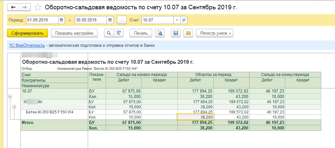The height and width of the screenshot is (148, 335).
Task: Open calendar for period end date
Action: (x=110, y=20)
